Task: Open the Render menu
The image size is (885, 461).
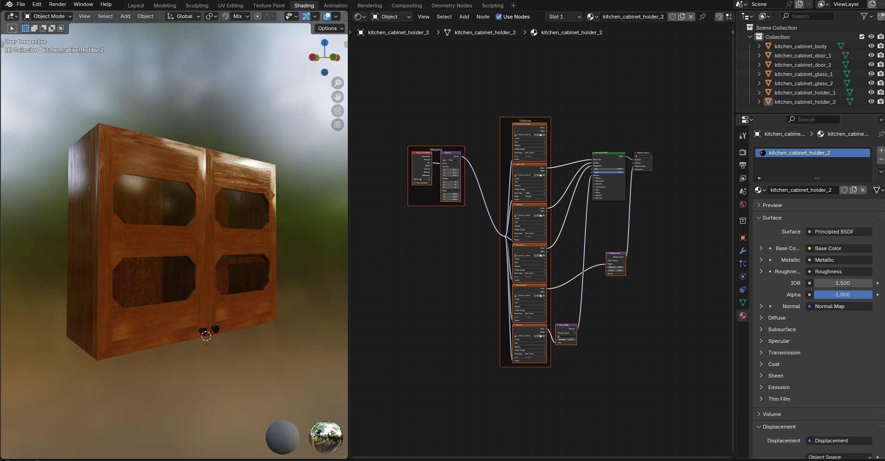Action: [57, 4]
